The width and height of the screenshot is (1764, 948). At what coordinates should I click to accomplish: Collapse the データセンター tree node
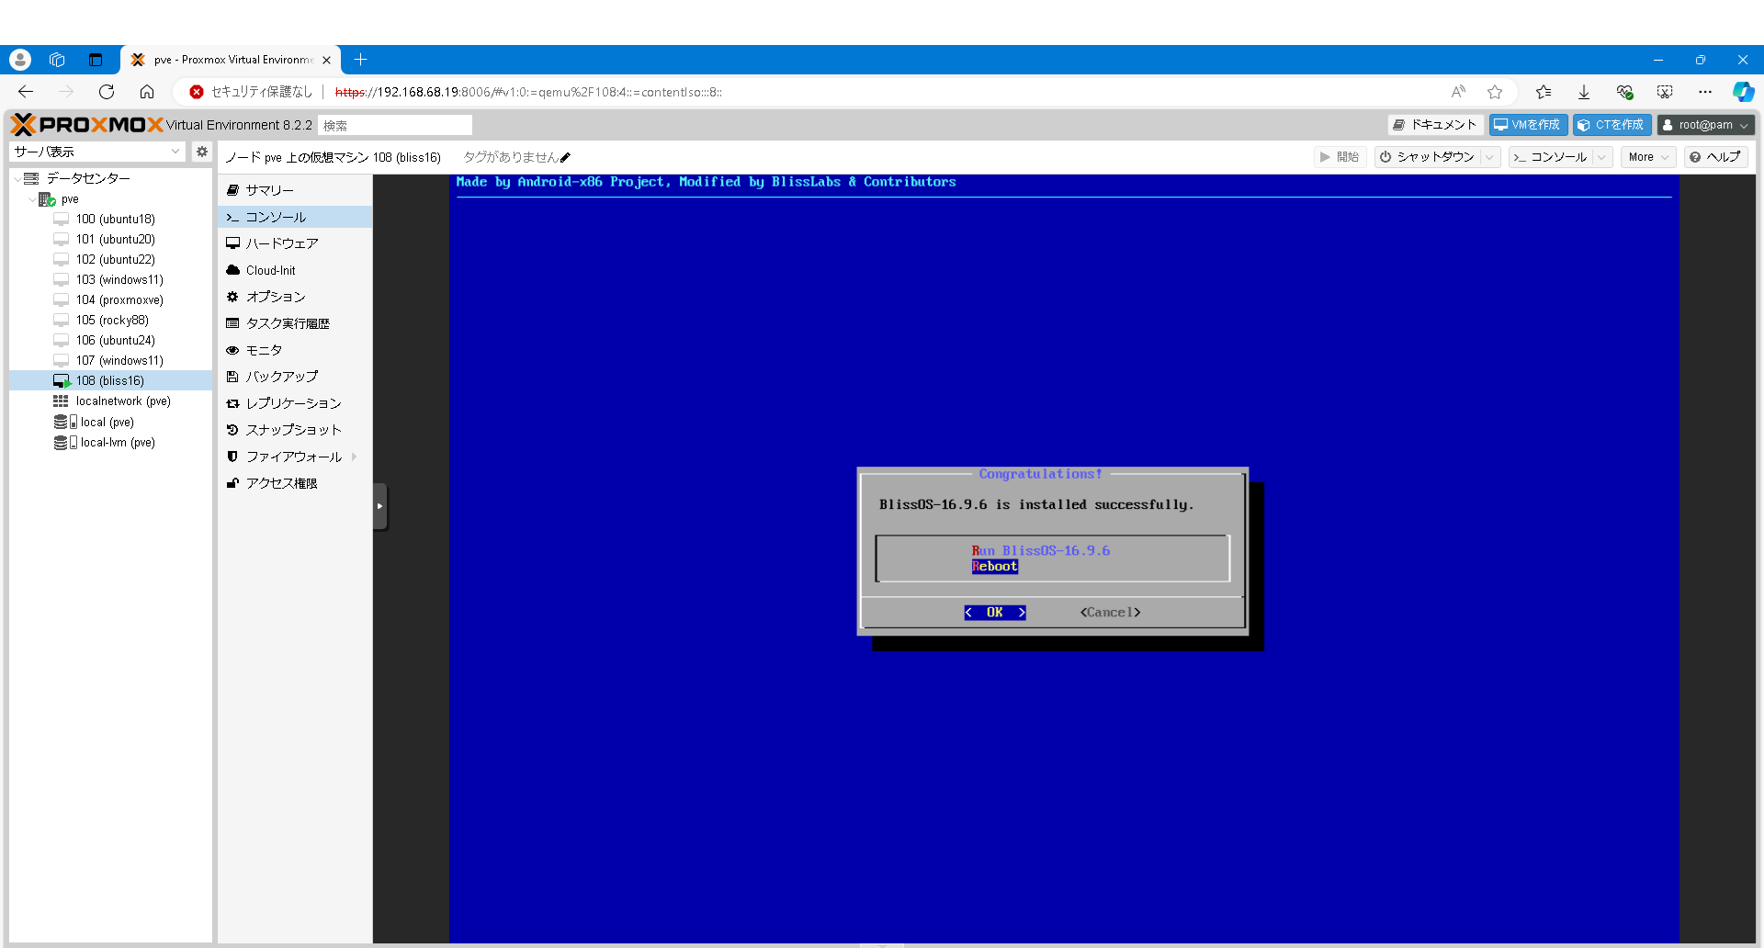coord(17,178)
